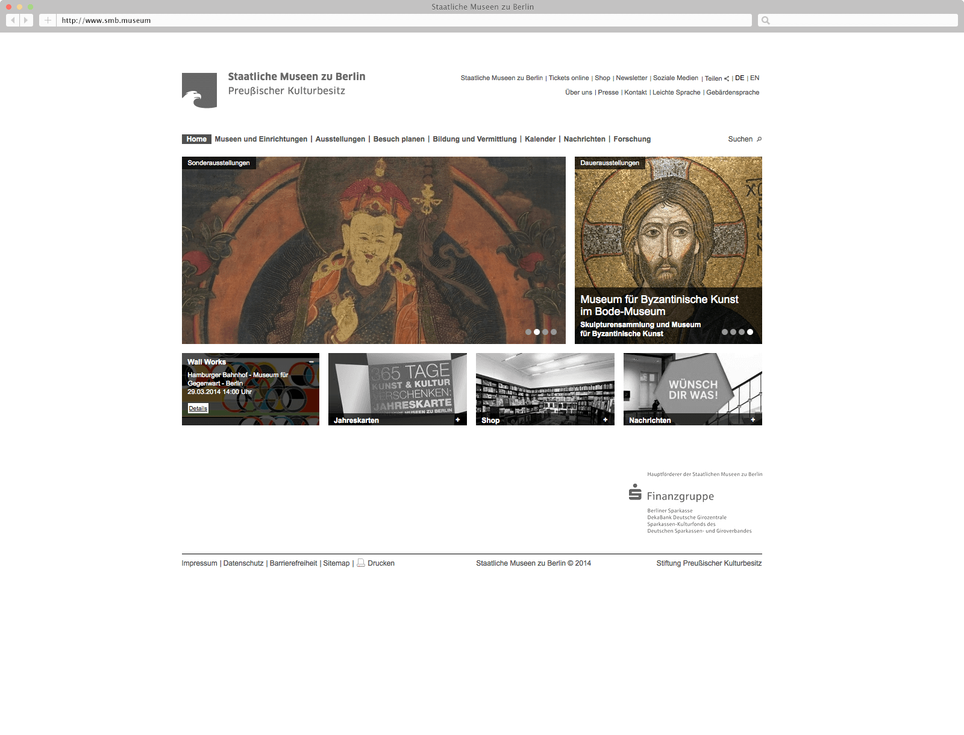Switch language to EN
Viewport: 964px width, 735px height.
tap(754, 78)
